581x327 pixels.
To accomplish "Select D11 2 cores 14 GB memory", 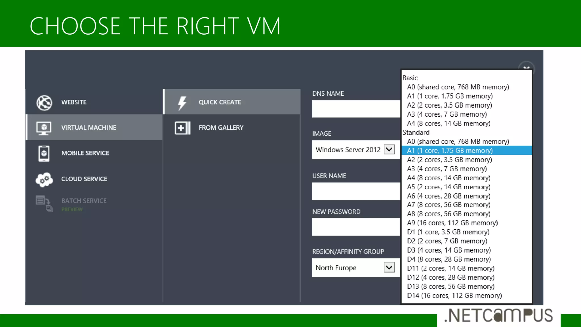I will coord(467,268).
